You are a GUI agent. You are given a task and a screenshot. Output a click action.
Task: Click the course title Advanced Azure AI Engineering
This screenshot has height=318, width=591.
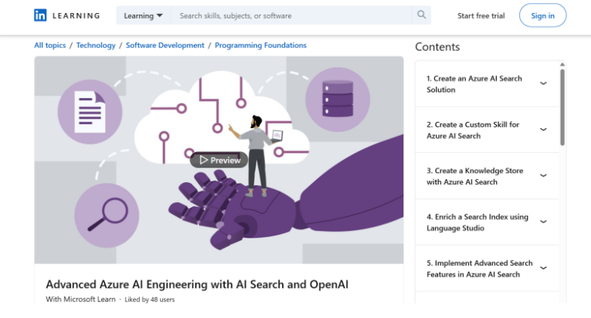click(197, 284)
